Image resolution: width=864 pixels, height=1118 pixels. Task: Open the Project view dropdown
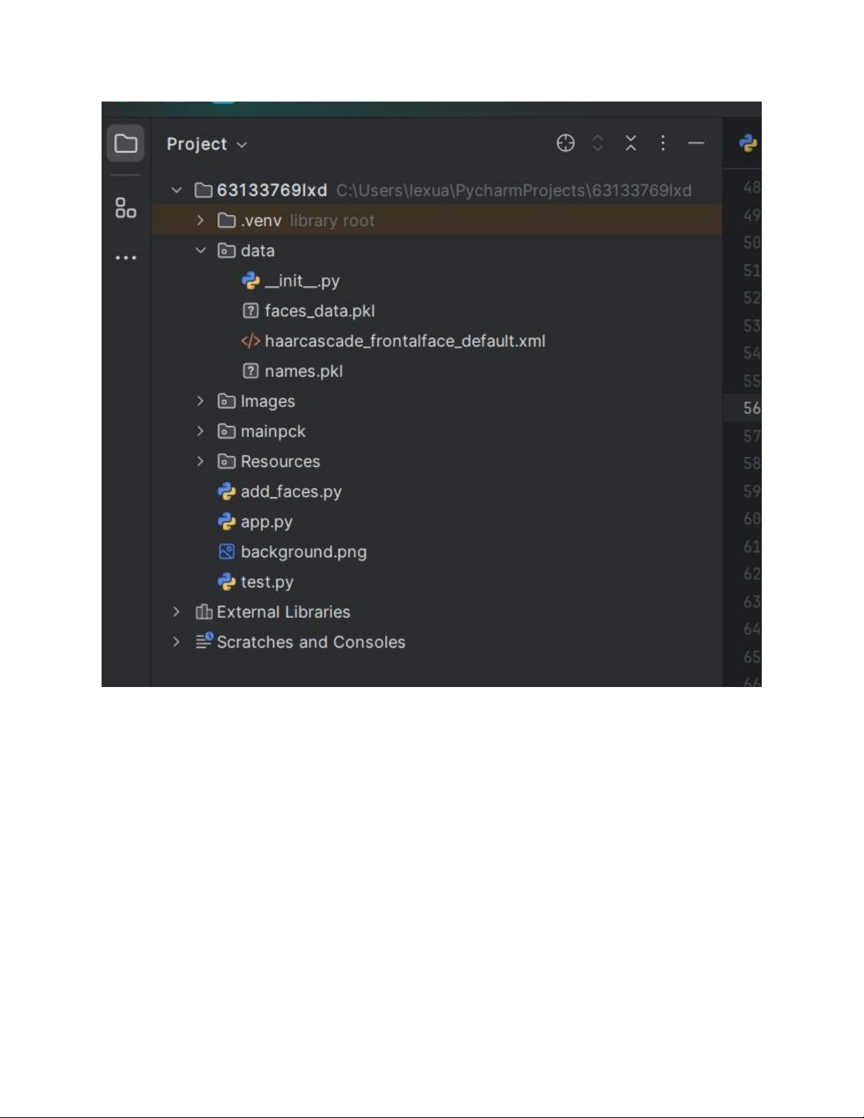click(207, 145)
